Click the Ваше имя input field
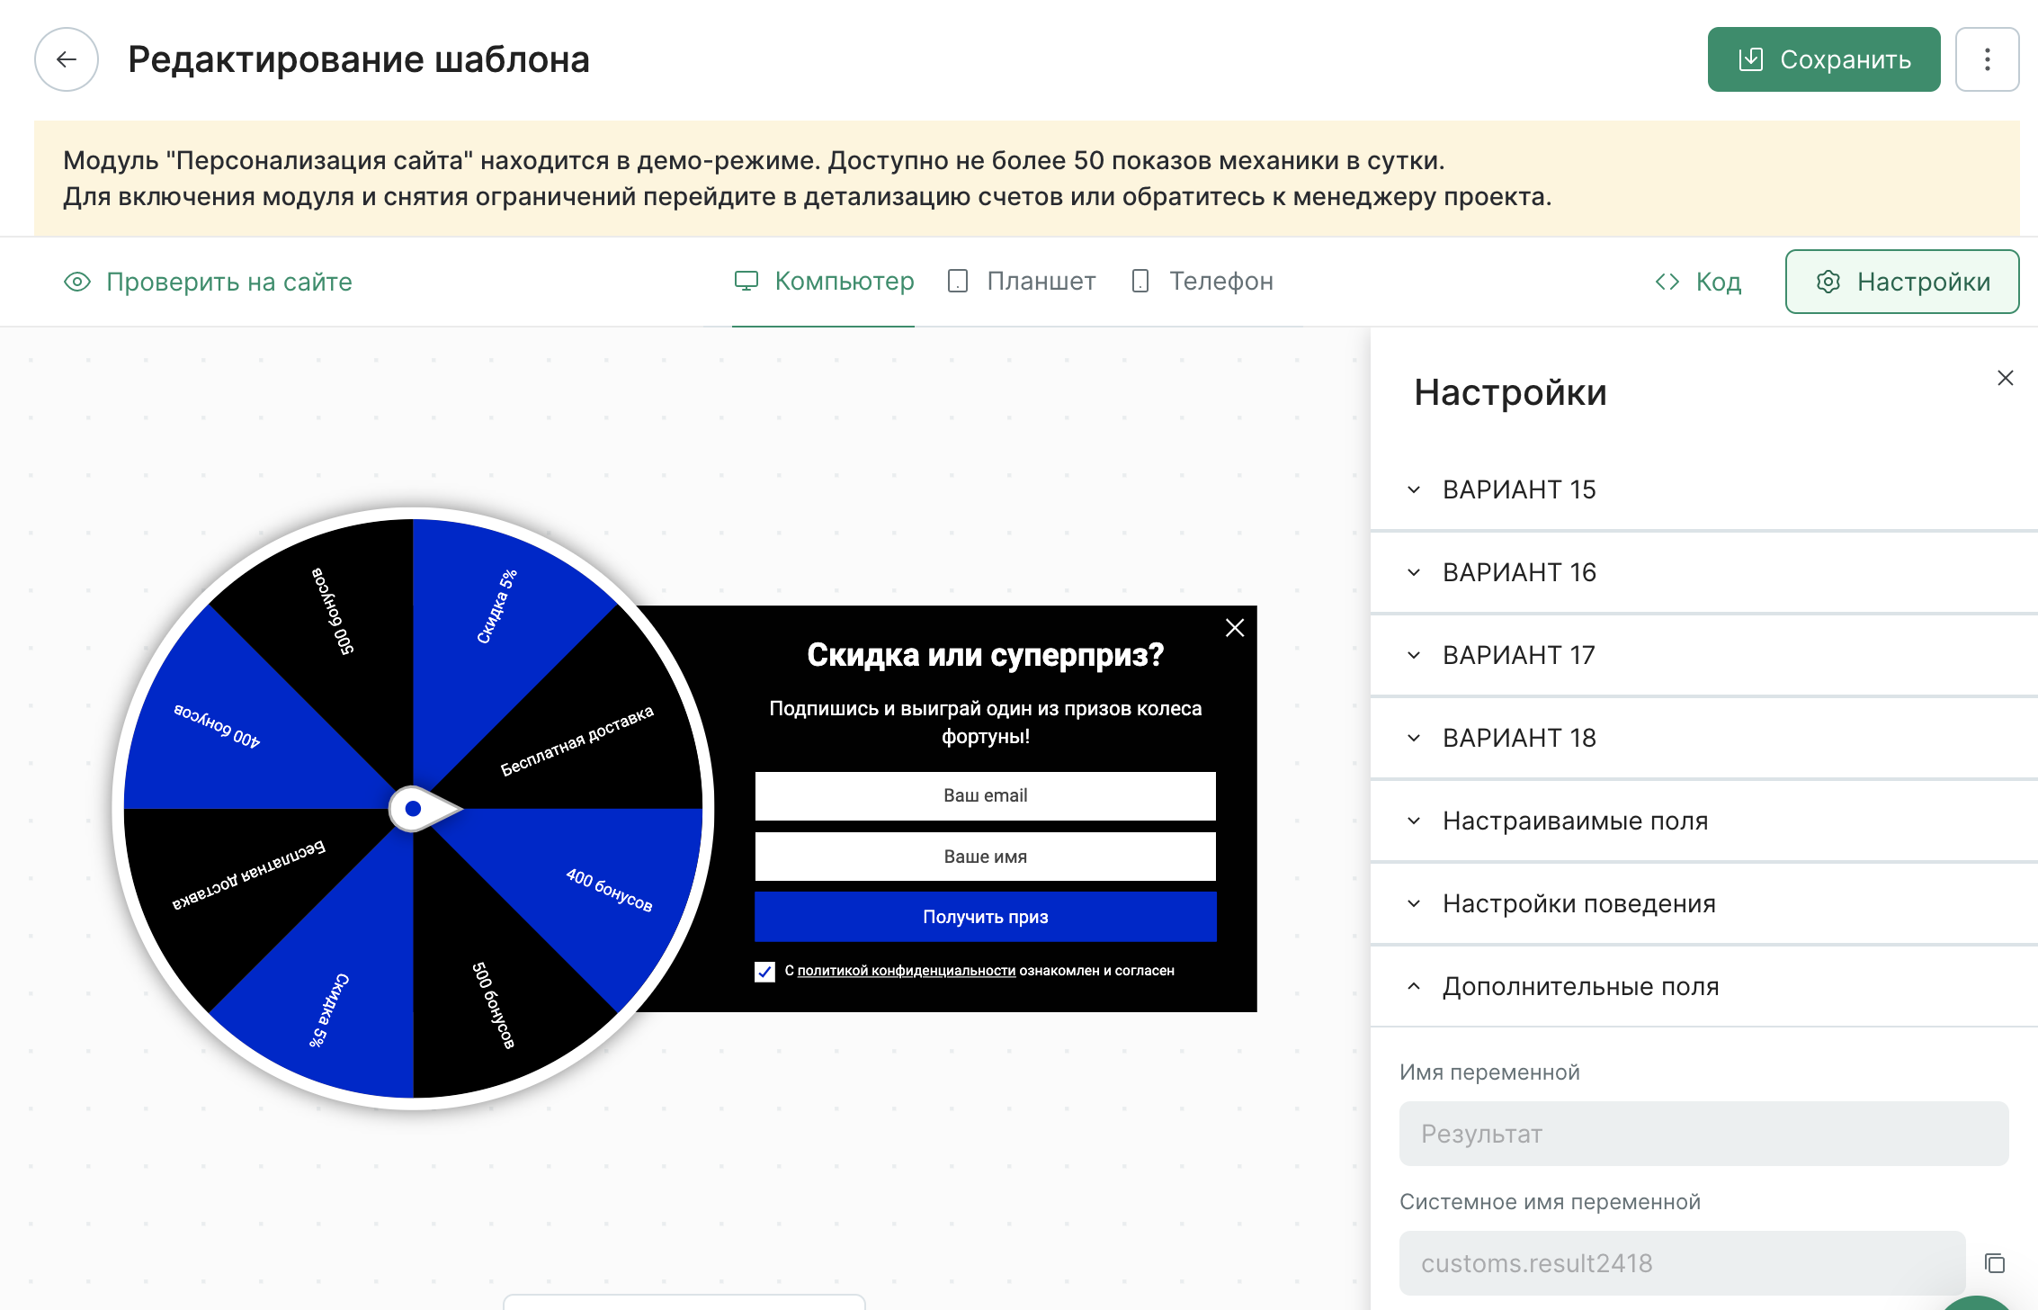Screen dimensions: 2038x1310 point(985,857)
